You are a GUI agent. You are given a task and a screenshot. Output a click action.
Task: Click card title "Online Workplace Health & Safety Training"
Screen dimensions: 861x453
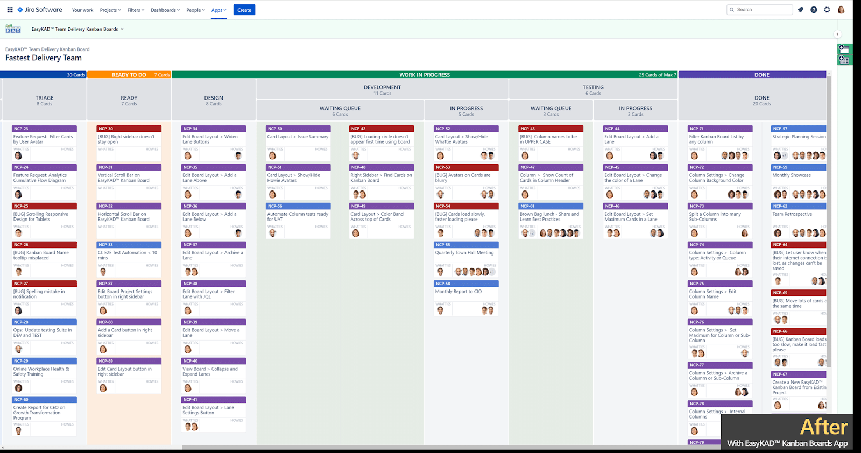click(x=41, y=372)
